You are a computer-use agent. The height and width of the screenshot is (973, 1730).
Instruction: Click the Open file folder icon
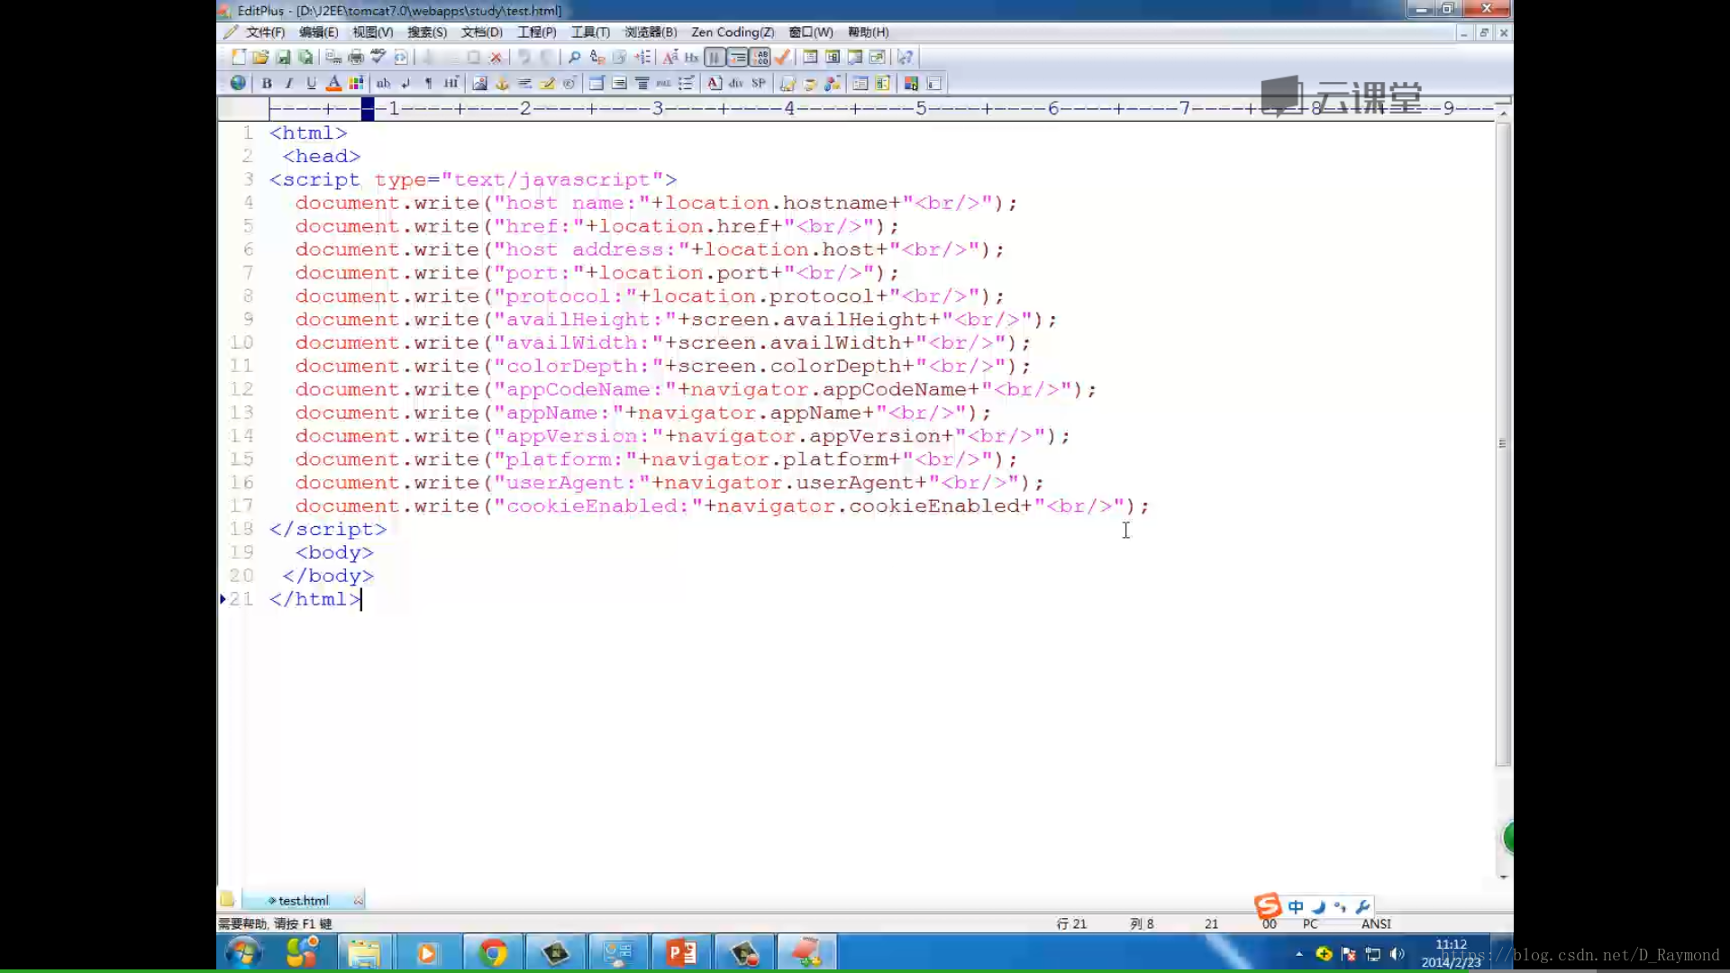point(260,57)
